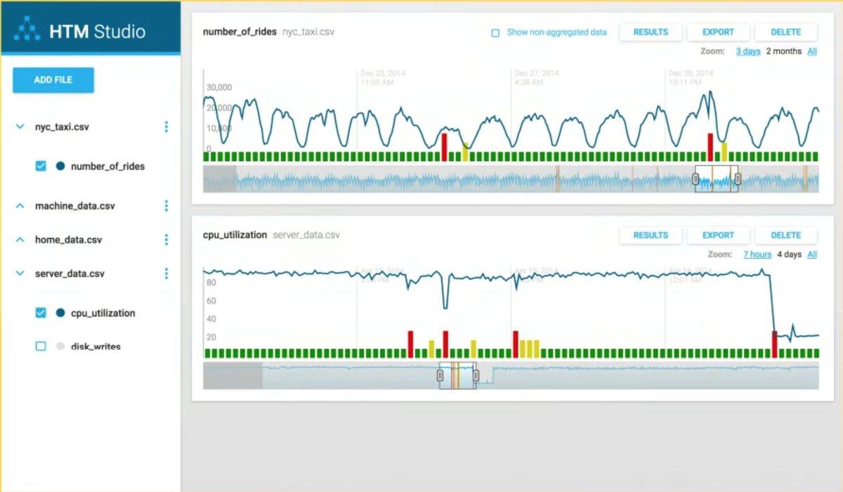Image resolution: width=843 pixels, height=492 pixels.
Task: Click the disk_writes metric label in sidebar
Action: pyautogui.click(x=96, y=347)
